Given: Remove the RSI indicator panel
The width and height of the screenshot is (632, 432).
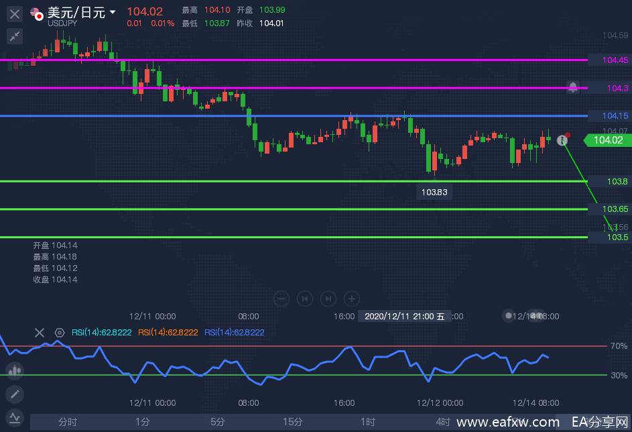Looking at the screenshot, I should click(40, 333).
